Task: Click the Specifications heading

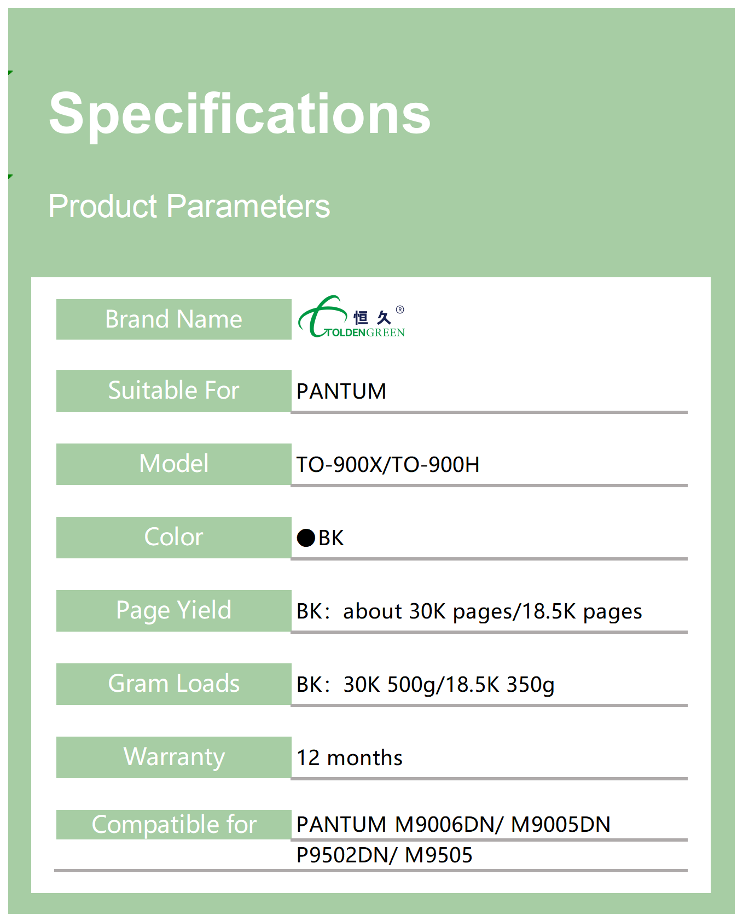Action: 240,113
